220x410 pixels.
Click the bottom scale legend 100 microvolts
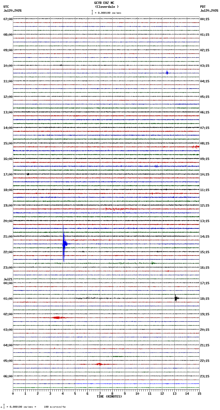coord(55,407)
